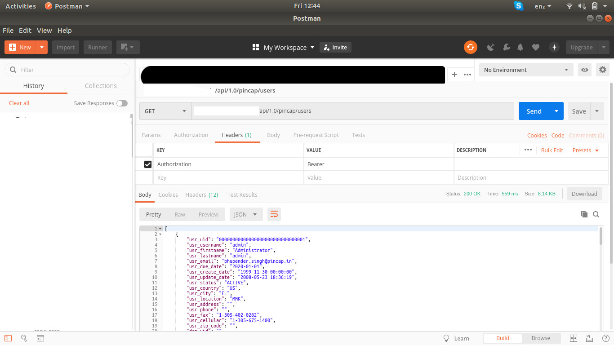The height and width of the screenshot is (345, 614).
Task: Click the request URL input field
Action: [353, 111]
